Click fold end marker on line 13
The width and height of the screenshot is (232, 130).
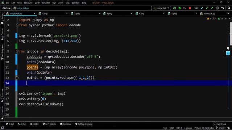(x=17, y=78)
